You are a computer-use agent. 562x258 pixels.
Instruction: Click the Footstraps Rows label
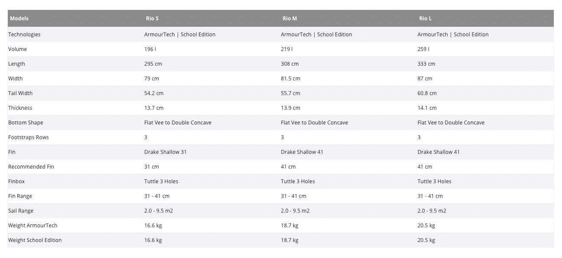pyautogui.click(x=29, y=137)
